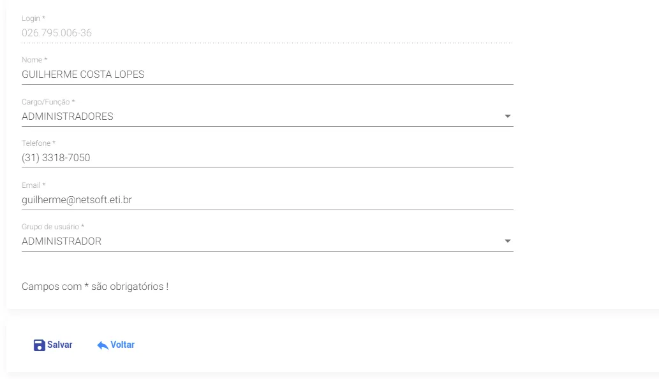659x379 pixels.
Task: Click the "Email *" field label
Action: (x=34, y=185)
